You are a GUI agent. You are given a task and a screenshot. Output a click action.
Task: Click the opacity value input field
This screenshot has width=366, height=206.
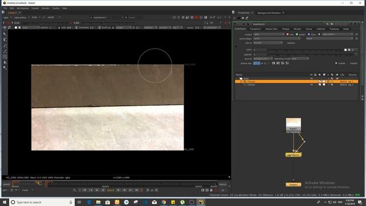pyautogui.click(x=260, y=55)
